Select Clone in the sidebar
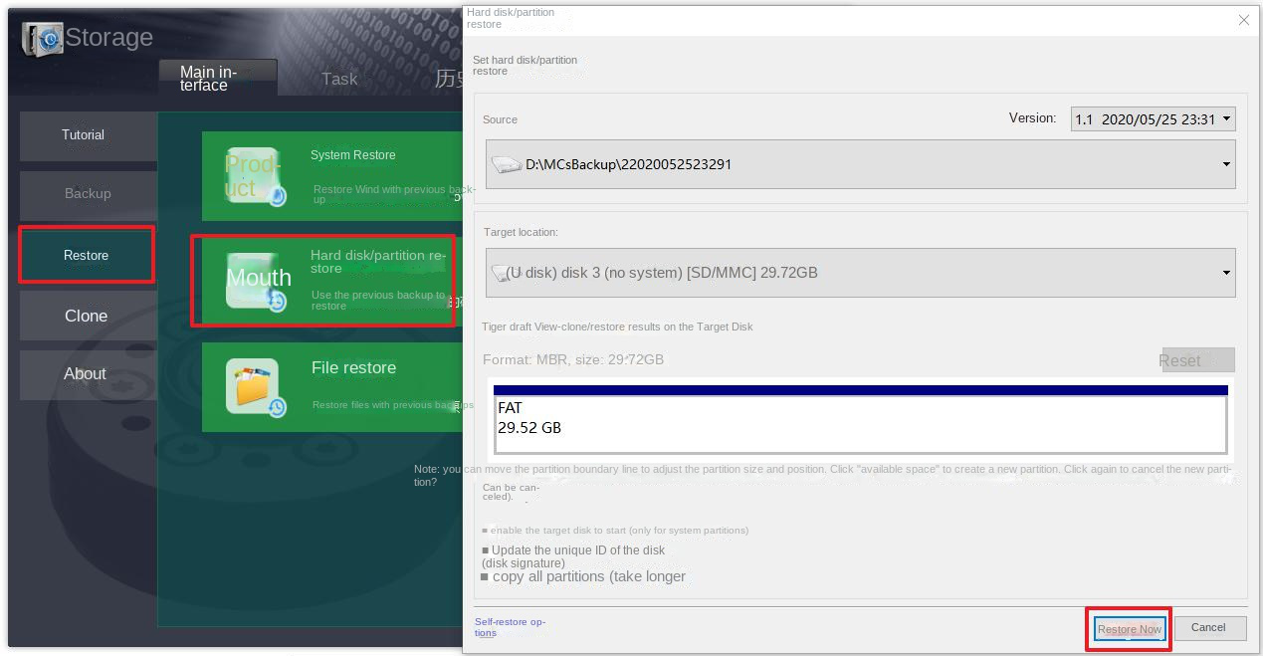Viewport: 1263px width, 656px height. point(86,316)
